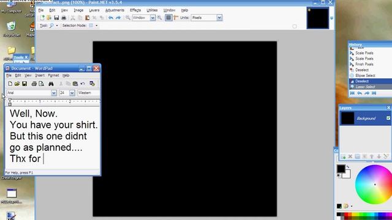Viewport: 392px width, 220px height.
Task: Open the Tool chooser dropdown arrow
Action: click(x=57, y=26)
